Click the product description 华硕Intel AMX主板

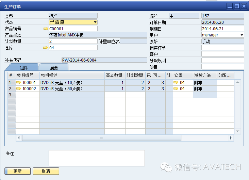pos(98,35)
